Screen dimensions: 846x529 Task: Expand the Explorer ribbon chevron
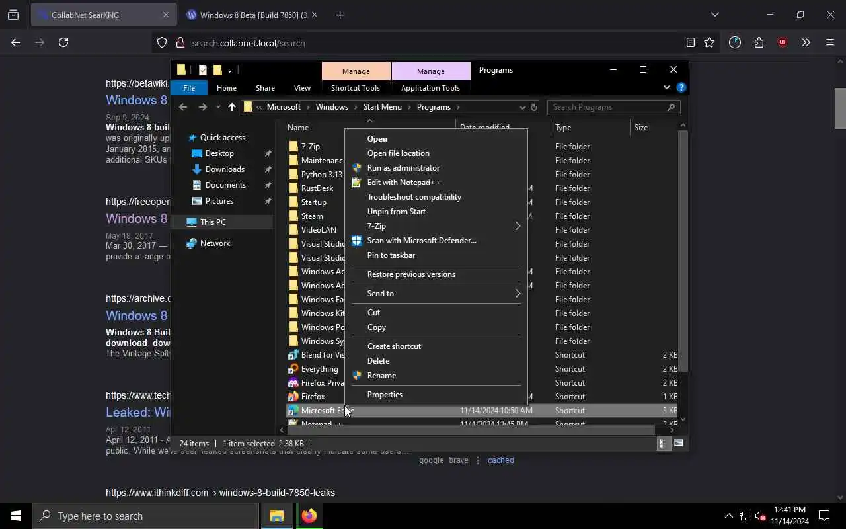pos(666,87)
